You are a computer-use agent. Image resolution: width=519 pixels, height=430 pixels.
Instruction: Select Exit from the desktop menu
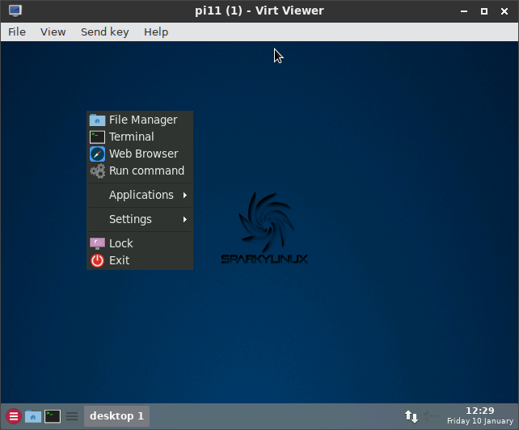click(140, 260)
